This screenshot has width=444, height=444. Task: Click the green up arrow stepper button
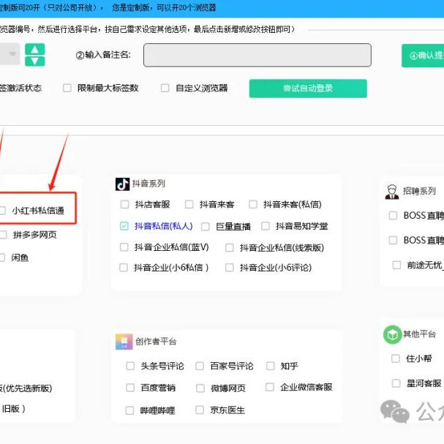(x=35, y=50)
